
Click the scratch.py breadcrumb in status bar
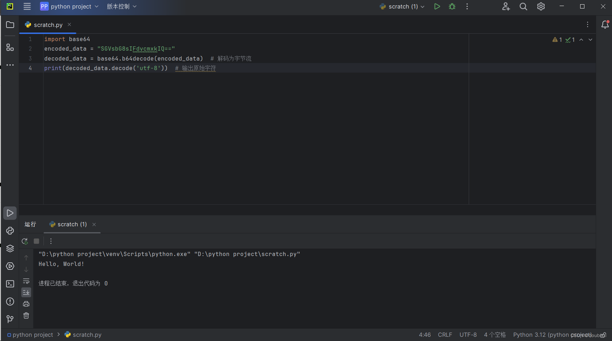pos(83,335)
